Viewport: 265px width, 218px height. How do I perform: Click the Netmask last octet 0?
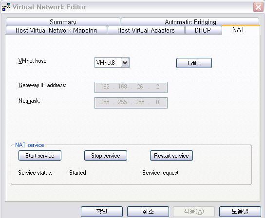click(157, 102)
